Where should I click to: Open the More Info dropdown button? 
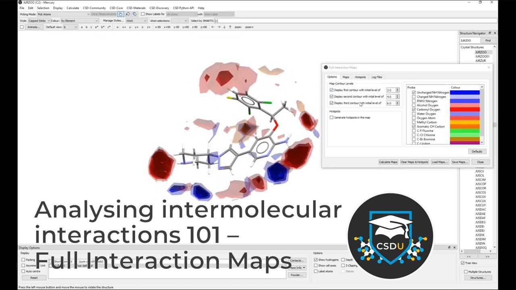(x=297, y=267)
